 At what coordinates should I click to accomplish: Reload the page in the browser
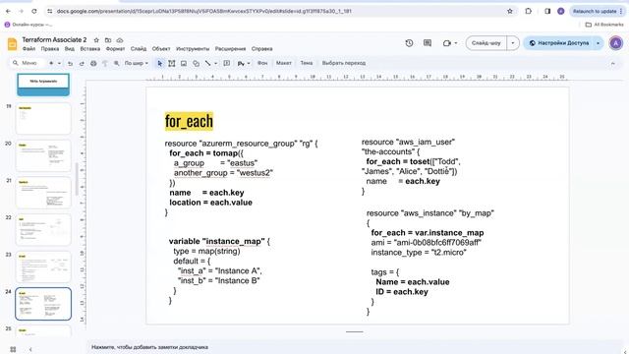(x=34, y=11)
